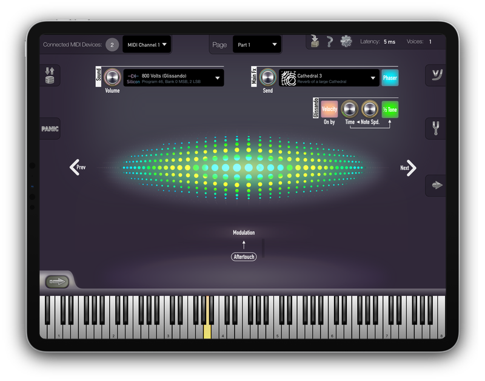Screen dimensions: 485x381
Task: Expand the Cathedral 3 reverb dropdown
Action: [x=329, y=78]
